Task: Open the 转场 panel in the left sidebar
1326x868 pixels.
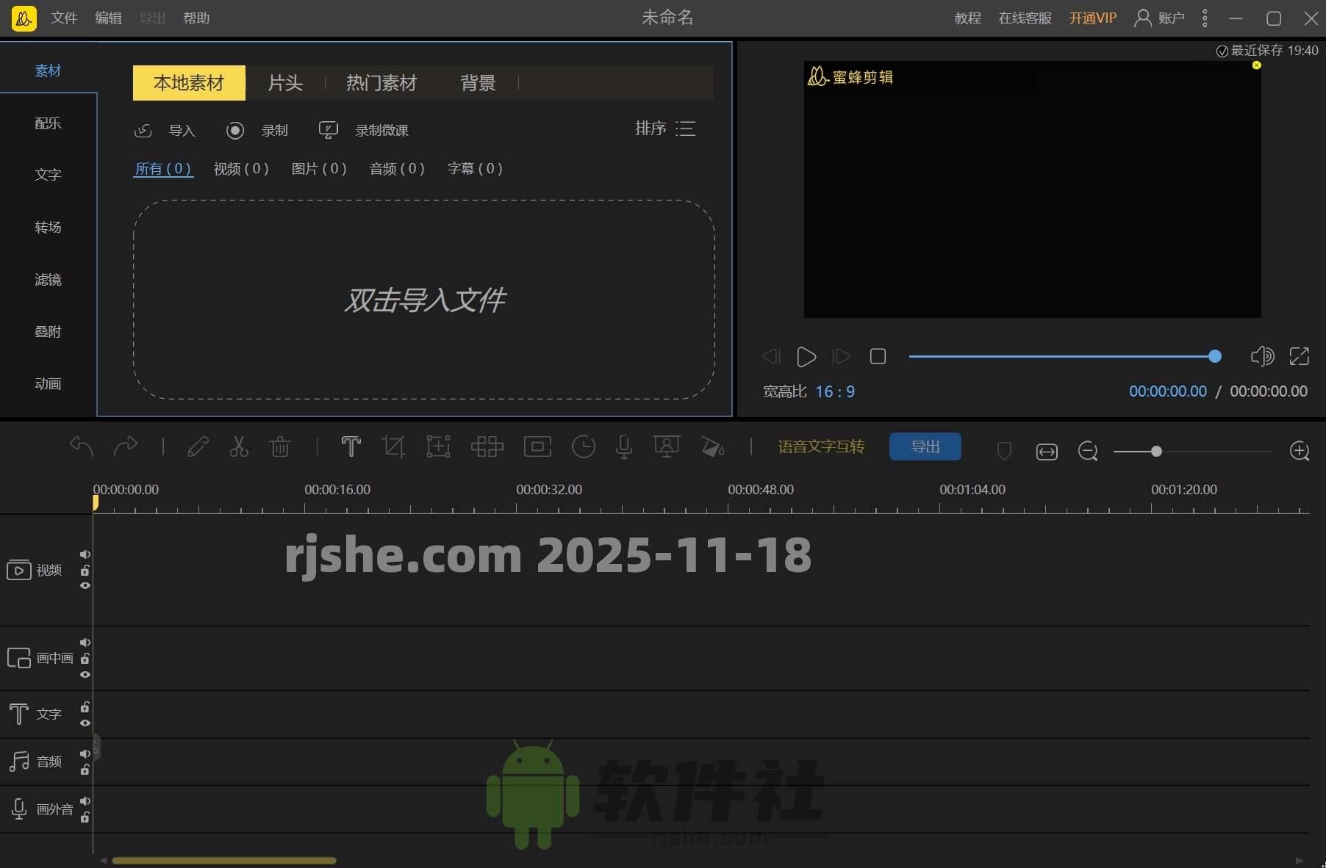Action: [48, 227]
